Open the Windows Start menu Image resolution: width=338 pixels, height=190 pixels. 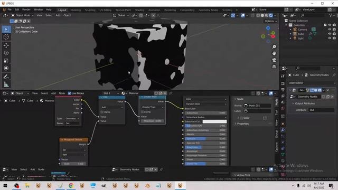point(5,185)
